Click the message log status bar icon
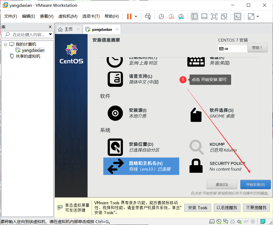The width and height of the screenshot is (273, 225). [x=263, y=221]
